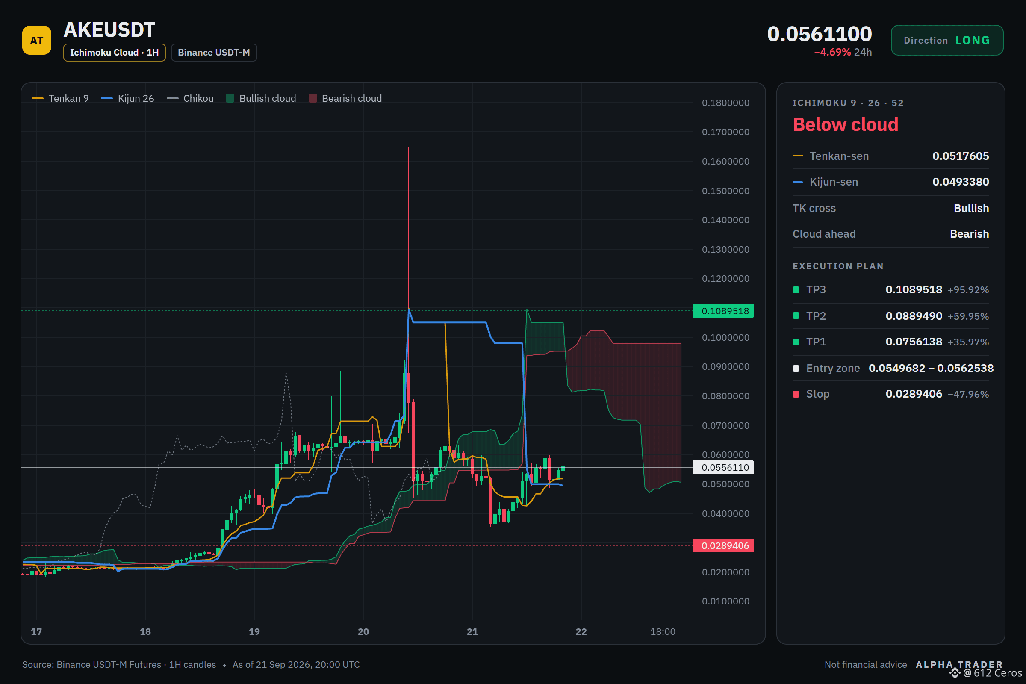Click the Stop red square marker
Screen dimensions: 1026x684
tap(796, 394)
